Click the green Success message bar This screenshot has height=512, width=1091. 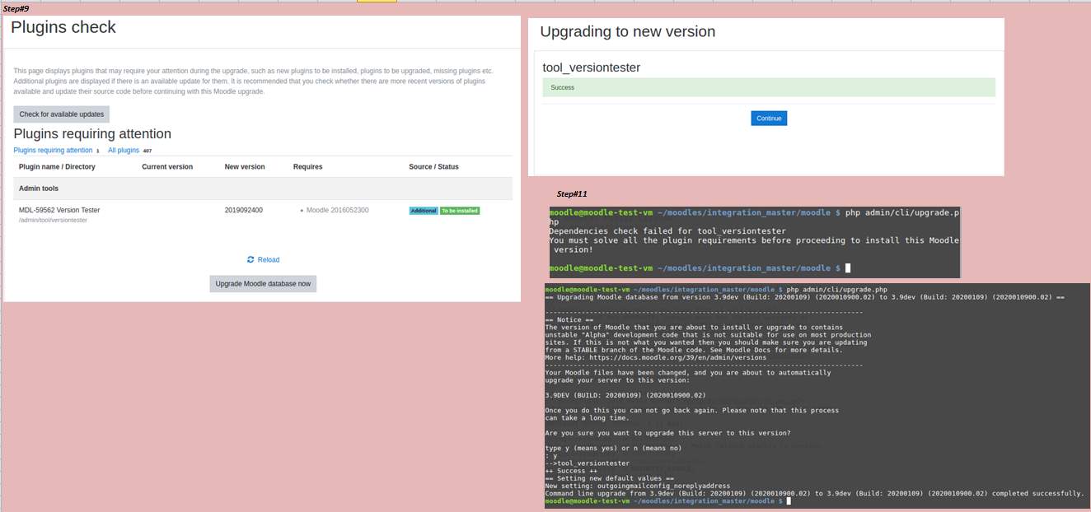(769, 87)
